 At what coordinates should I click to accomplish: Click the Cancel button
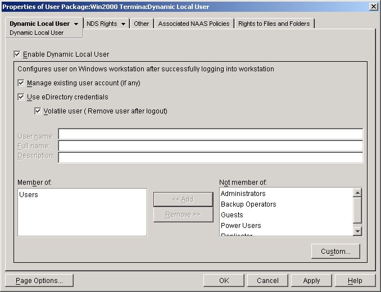click(267, 281)
